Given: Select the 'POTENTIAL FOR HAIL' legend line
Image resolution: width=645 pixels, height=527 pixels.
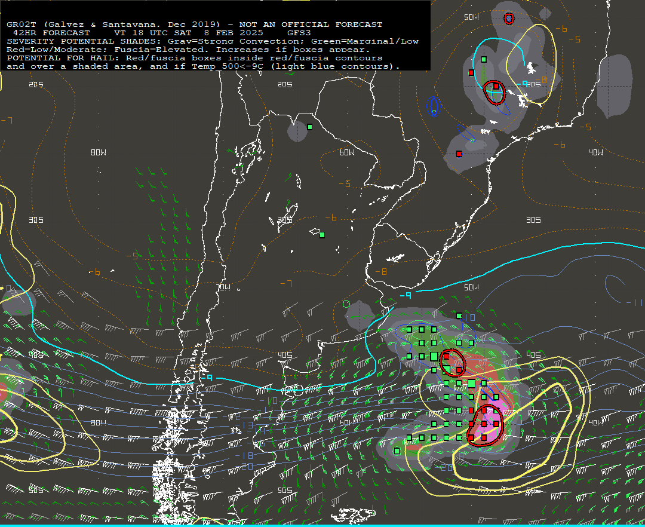Looking at the screenshot, I should tap(195, 57).
